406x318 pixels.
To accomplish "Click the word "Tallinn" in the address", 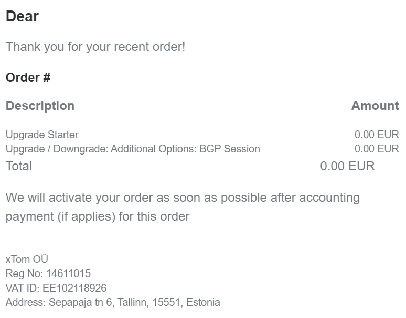I will pyautogui.click(x=133, y=302).
